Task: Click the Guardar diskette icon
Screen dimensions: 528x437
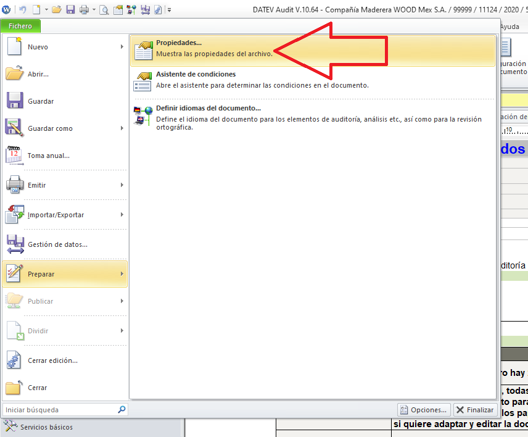Action: point(15,100)
